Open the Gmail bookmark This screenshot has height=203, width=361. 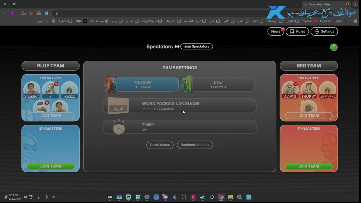(325, 21)
